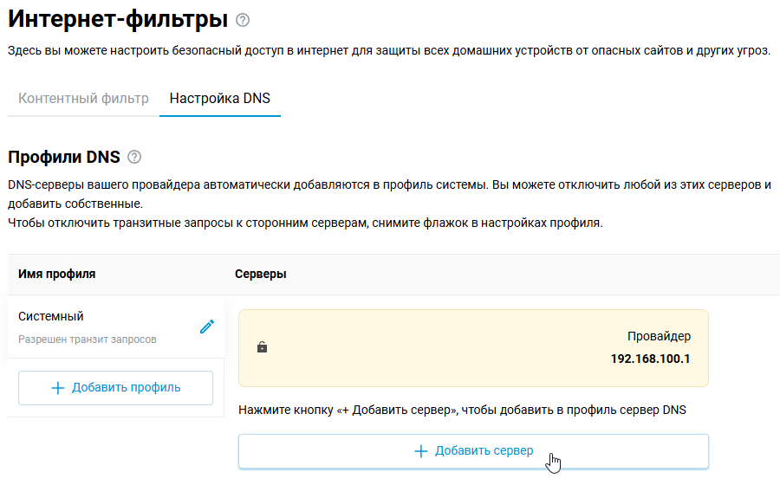Click the Разрешен транзит запросов subtitle
Viewport: 780px width, 485px height.
[x=88, y=339]
